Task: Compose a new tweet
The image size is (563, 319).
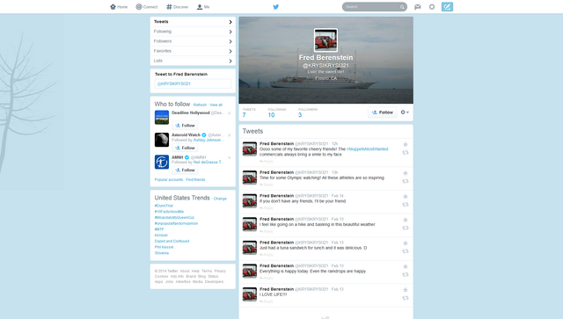Action: [x=447, y=7]
